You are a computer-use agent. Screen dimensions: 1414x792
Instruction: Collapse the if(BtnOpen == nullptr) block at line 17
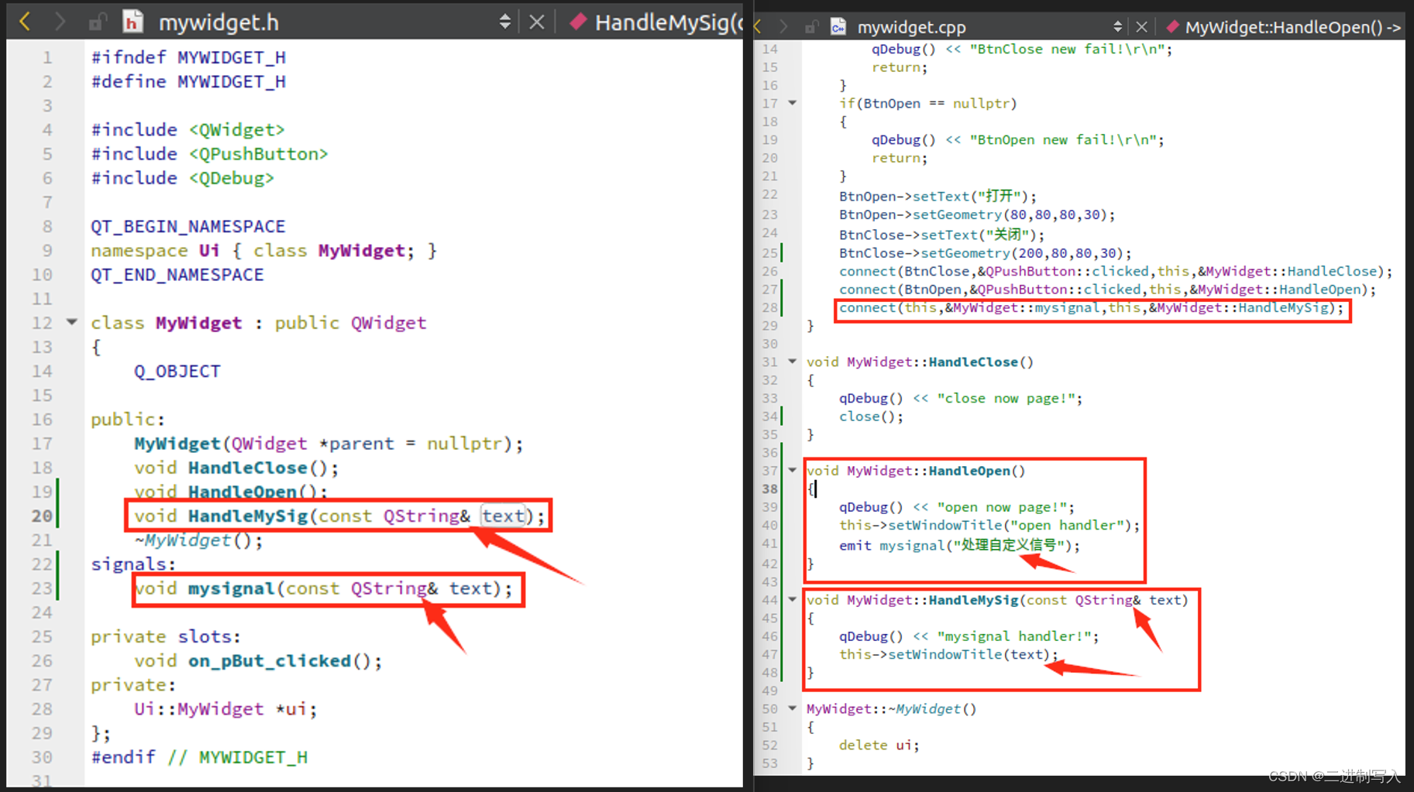793,103
